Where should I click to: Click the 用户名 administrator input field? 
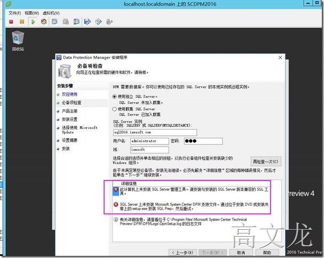[149, 141]
